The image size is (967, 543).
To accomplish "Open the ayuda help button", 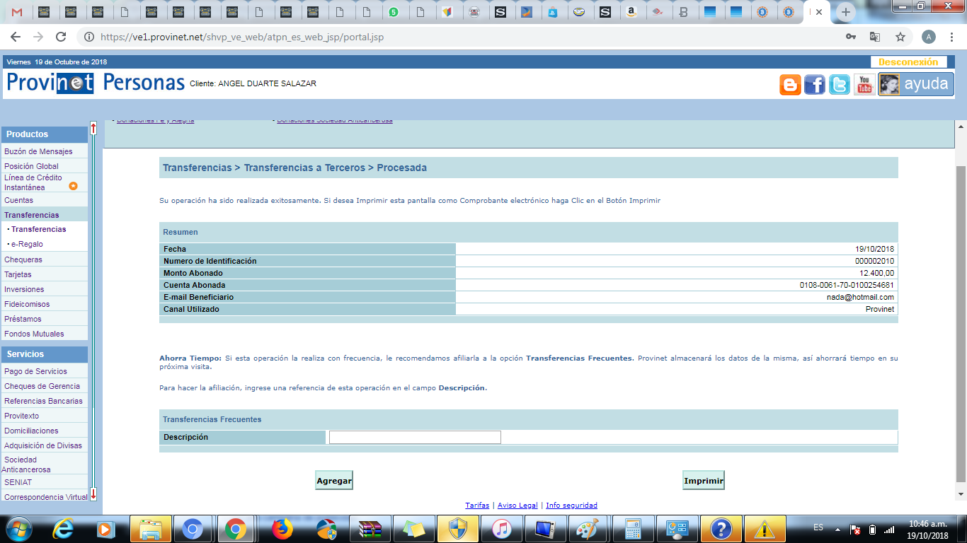I will pos(916,84).
